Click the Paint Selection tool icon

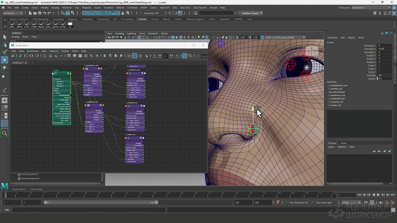pyautogui.click(x=5, y=52)
